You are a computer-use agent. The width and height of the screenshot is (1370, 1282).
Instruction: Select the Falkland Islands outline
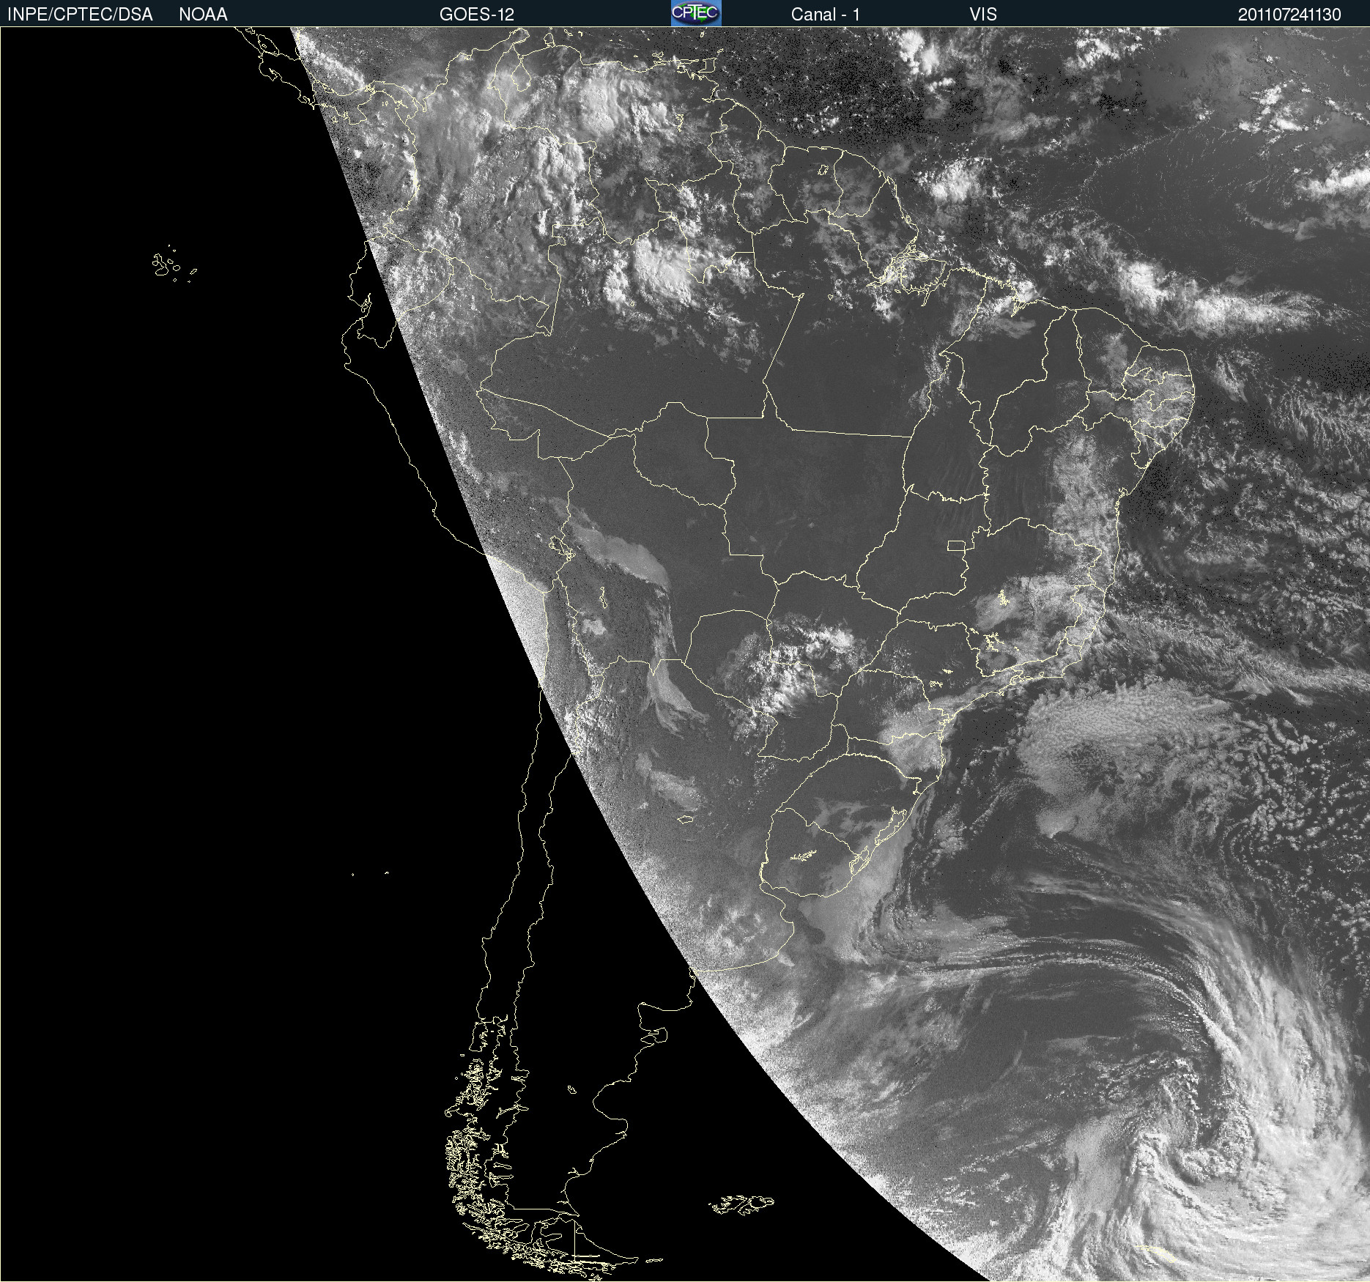pyautogui.click(x=741, y=1204)
